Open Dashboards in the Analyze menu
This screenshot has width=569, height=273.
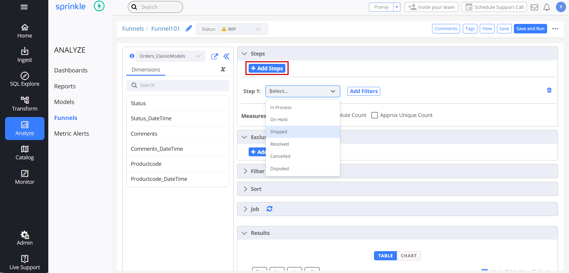(x=71, y=70)
